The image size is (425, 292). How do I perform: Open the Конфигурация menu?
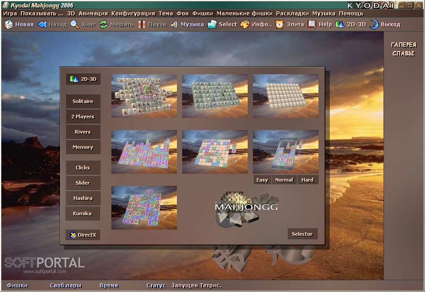[133, 14]
